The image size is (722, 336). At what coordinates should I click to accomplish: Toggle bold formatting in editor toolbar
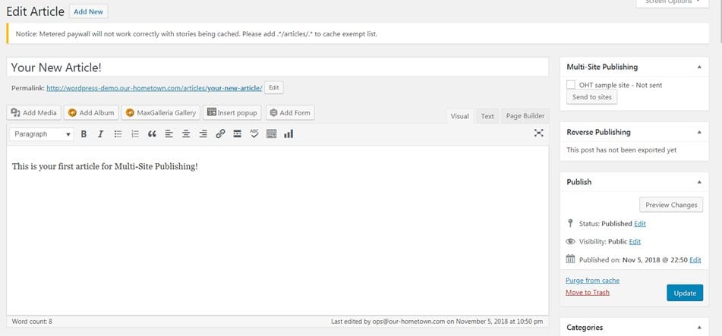pos(84,134)
